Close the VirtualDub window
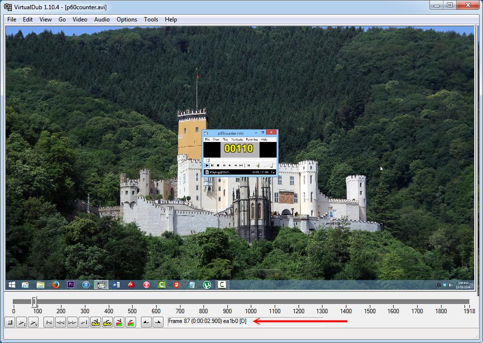Screen dimensions: 483x343 [468, 5]
